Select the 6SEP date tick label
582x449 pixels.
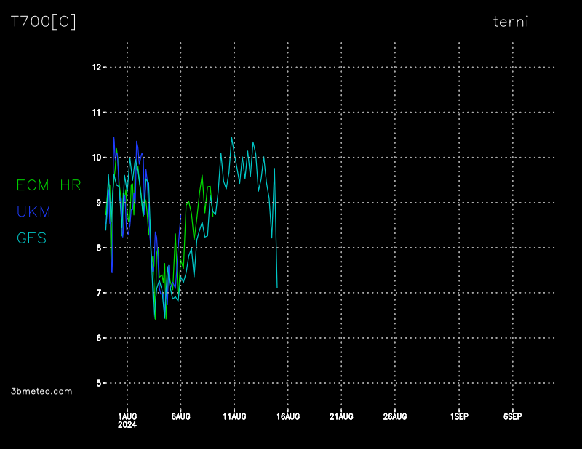pyautogui.click(x=513, y=416)
